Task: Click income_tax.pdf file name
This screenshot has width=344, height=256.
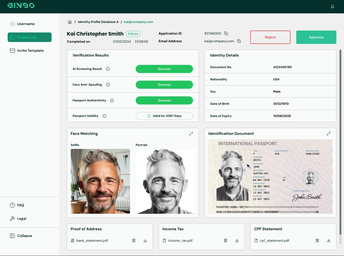Action: [x=180, y=241]
